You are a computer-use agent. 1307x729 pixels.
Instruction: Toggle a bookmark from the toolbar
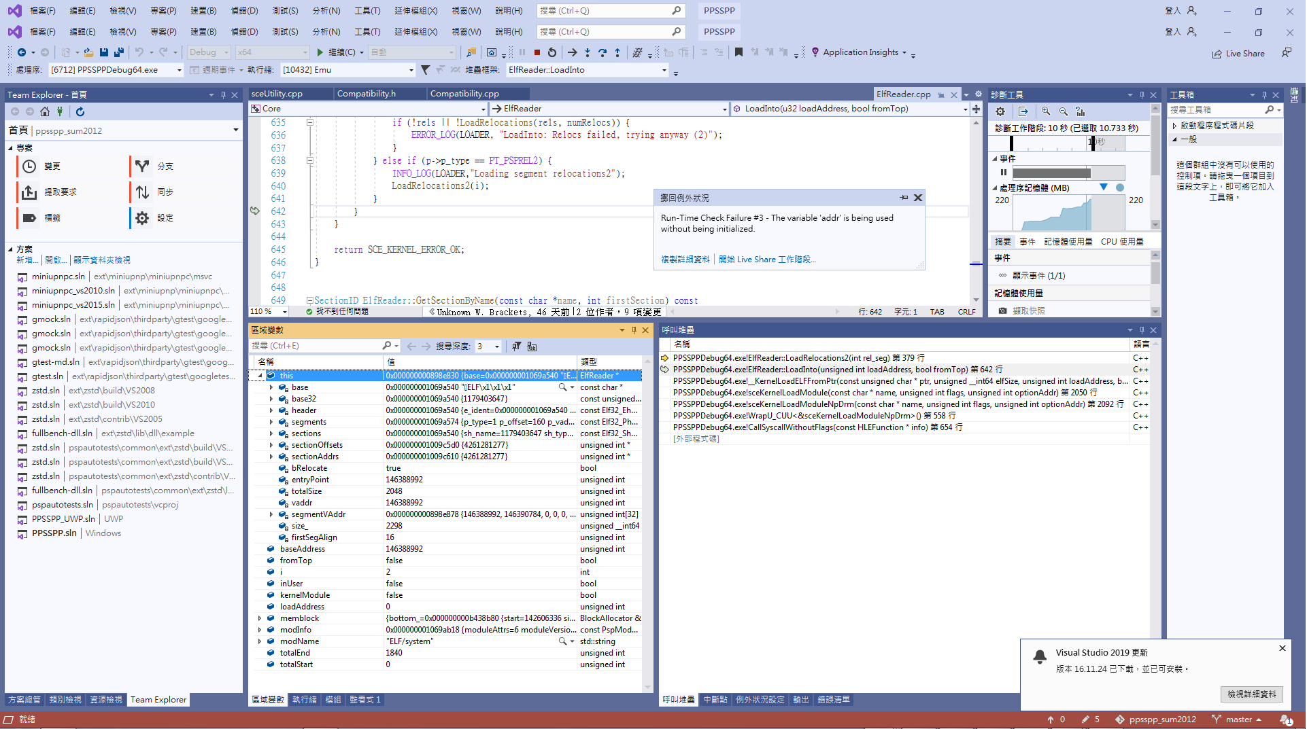739,52
